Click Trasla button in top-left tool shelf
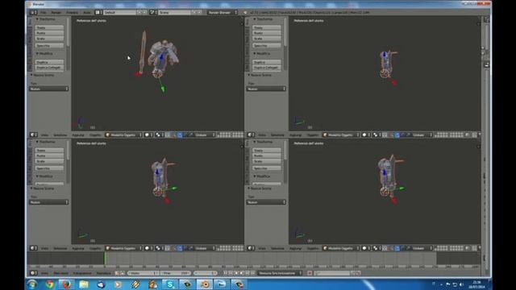Viewport: 516px width, 290px height. coord(49,27)
